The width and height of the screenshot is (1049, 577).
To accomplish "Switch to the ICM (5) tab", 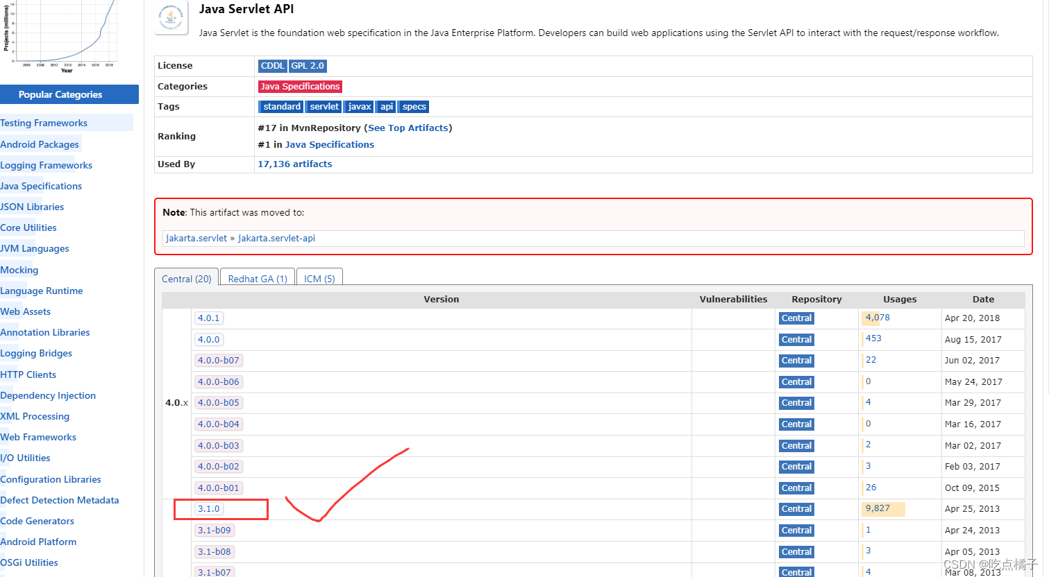I will point(319,277).
